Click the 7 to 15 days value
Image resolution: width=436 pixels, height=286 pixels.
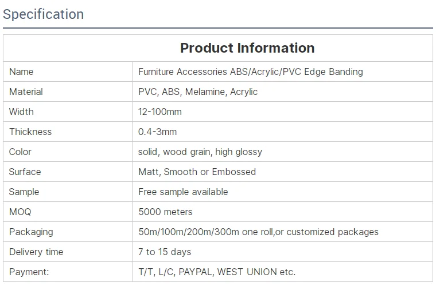(x=165, y=252)
